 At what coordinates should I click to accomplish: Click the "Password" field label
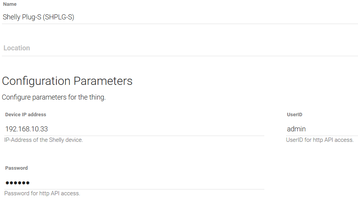16,168
